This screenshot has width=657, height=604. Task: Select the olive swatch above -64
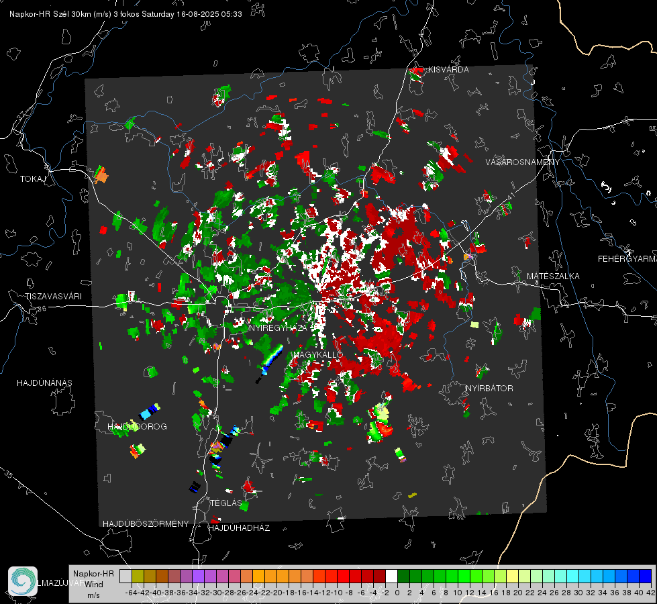click(138, 576)
